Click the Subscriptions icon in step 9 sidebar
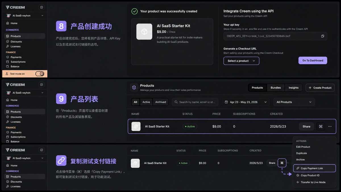 click(x=8, y=137)
